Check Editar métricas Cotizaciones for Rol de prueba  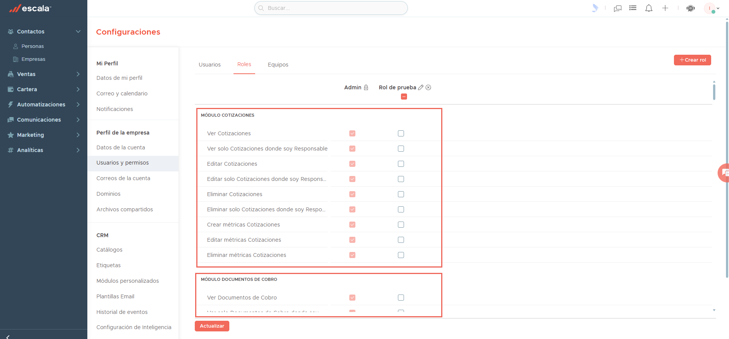click(401, 240)
